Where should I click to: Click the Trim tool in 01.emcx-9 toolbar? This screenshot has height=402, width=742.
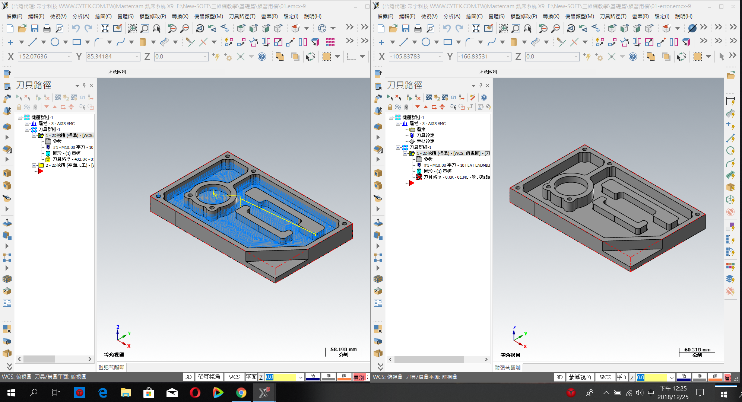pos(190,42)
